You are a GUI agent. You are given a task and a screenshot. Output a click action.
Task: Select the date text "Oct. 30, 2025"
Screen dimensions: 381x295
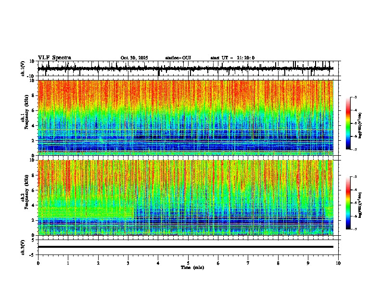click(x=134, y=58)
